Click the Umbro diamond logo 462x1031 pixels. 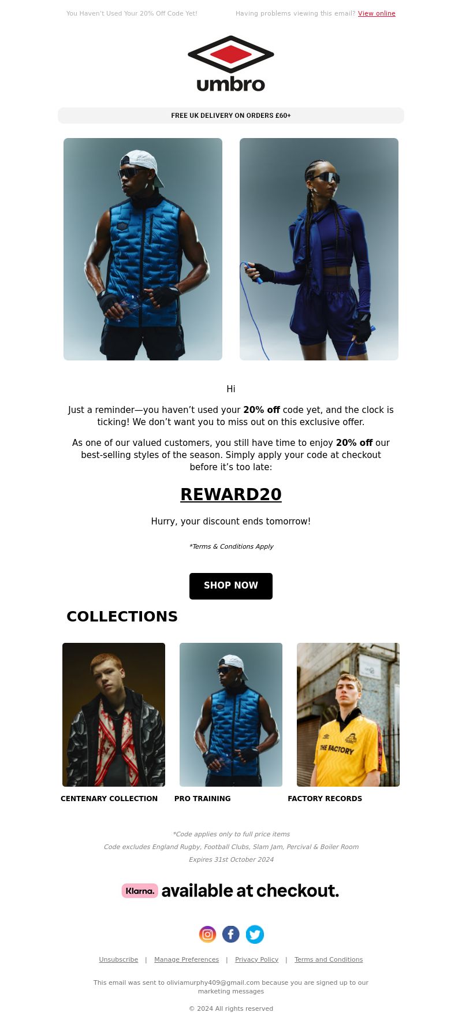coord(231,64)
